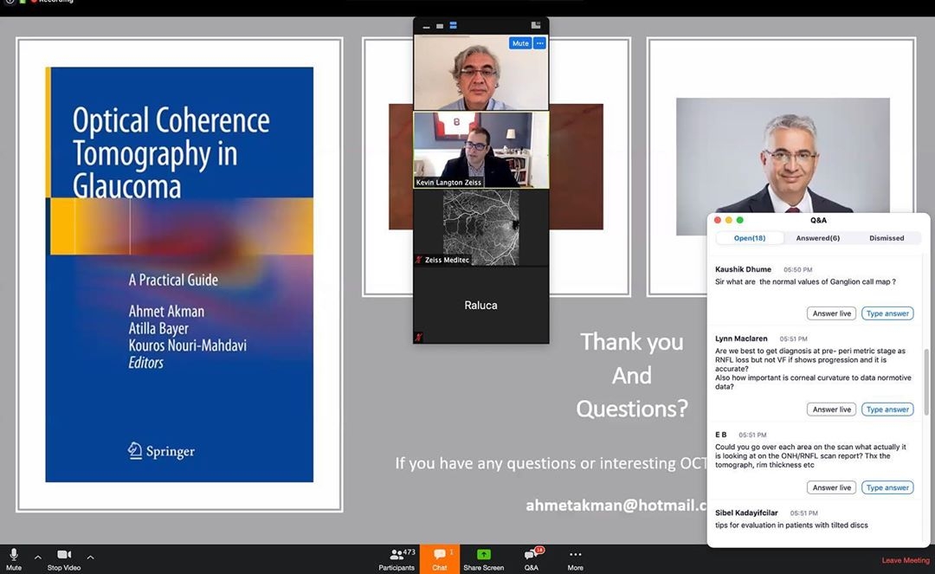Viewport: 935px width, 574px height.
Task: Expand audio options caret next to Mute
Action: point(38,558)
